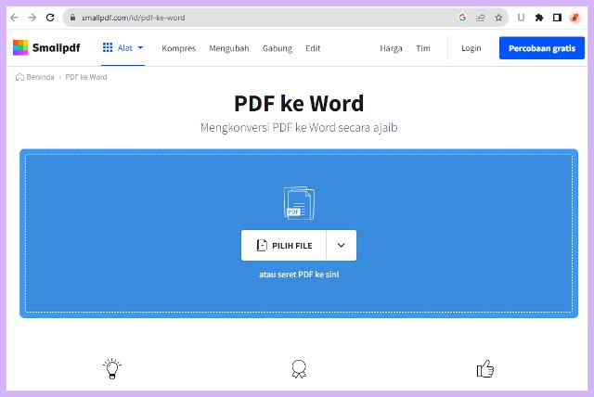Click the PDF document icon in drop area
The height and width of the screenshot is (397, 594).
tap(299, 203)
